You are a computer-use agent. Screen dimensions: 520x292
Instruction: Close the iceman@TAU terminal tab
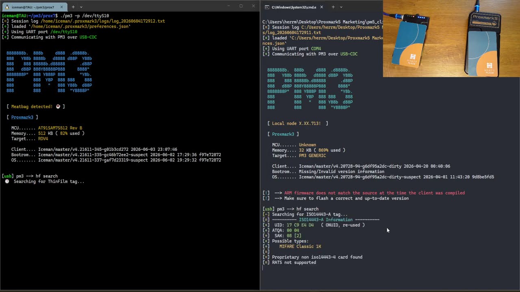(62, 7)
